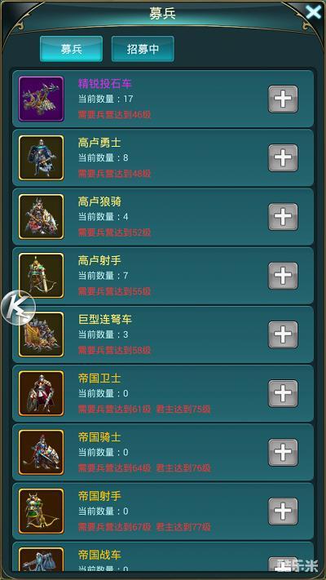The width and height of the screenshot is (326, 580).
Task: Open the 帝国射手 unit portrait
Action: 41,511
